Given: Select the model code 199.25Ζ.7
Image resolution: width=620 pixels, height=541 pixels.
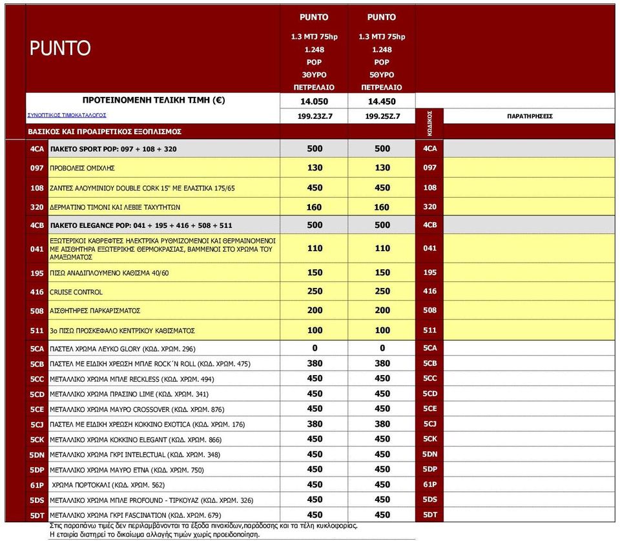Looking at the screenshot, I should point(382,116).
